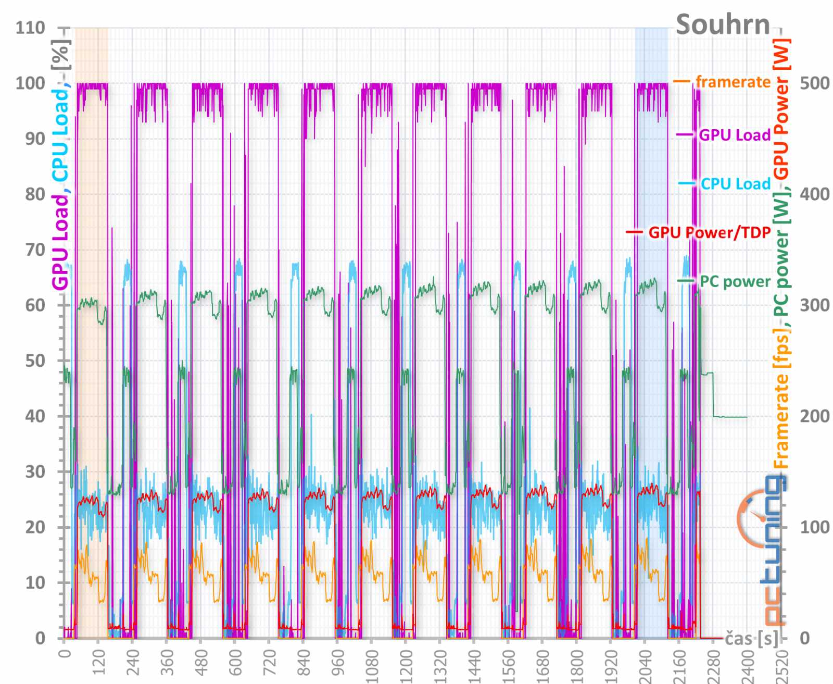The height and width of the screenshot is (684, 833).
Task: Click the green PC power legend swatch
Action: click(x=686, y=281)
